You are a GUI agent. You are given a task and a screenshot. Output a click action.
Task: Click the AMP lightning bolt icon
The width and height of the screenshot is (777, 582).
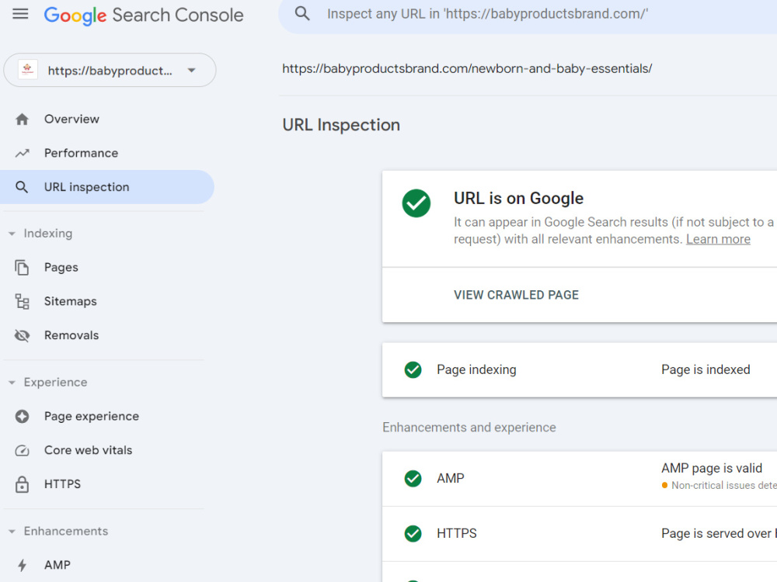[22, 565]
